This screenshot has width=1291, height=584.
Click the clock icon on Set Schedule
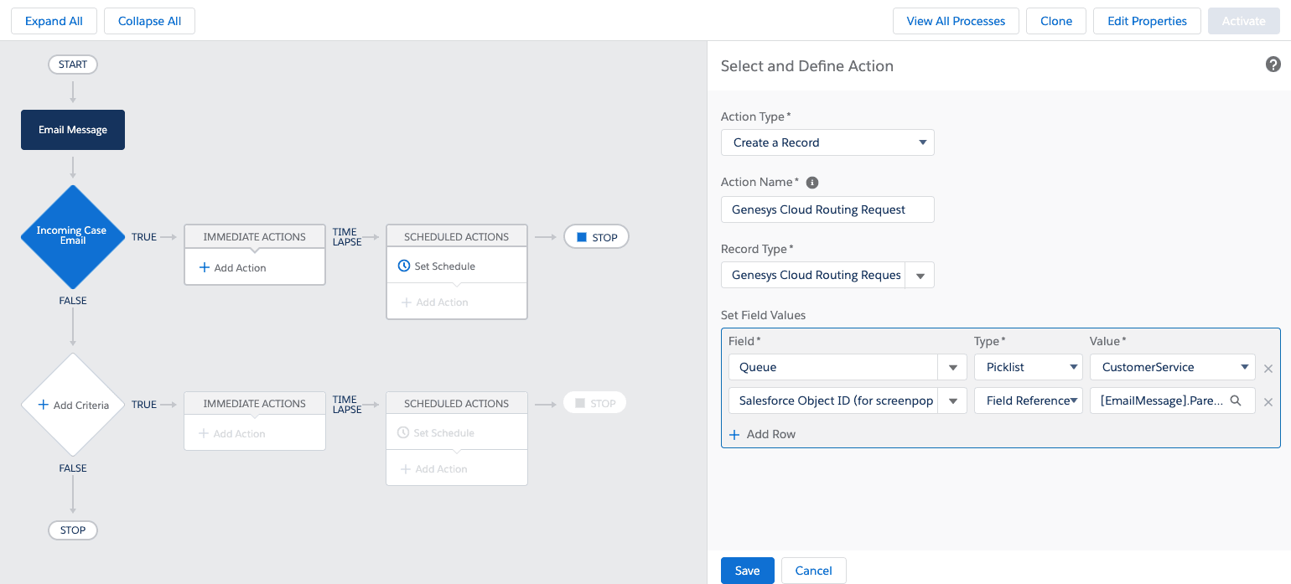coord(403,265)
